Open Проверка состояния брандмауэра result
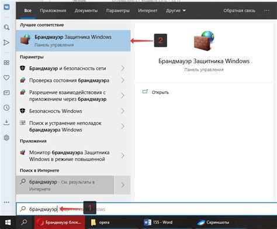 tap(69, 80)
